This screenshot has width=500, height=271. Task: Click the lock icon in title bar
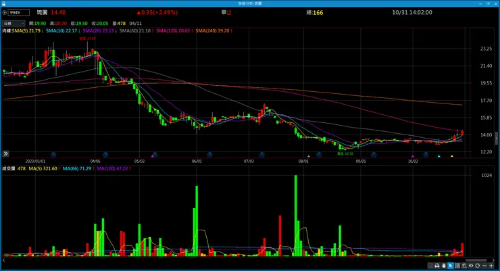[x=4, y=3]
